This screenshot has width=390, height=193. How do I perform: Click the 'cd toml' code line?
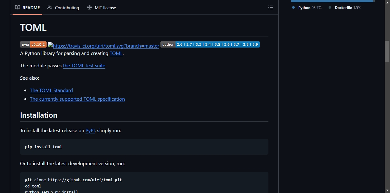[x=33, y=186]
